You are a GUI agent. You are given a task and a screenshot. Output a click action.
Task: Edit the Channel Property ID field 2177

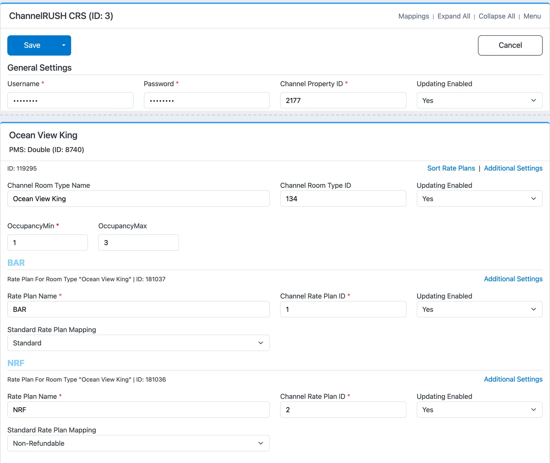point(343,100)
